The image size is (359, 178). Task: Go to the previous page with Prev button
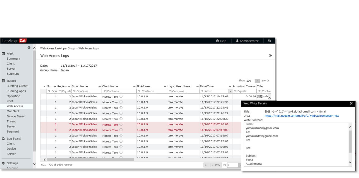216,165
